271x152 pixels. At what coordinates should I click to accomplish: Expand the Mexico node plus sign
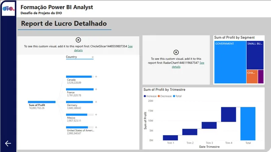(96, 114)
